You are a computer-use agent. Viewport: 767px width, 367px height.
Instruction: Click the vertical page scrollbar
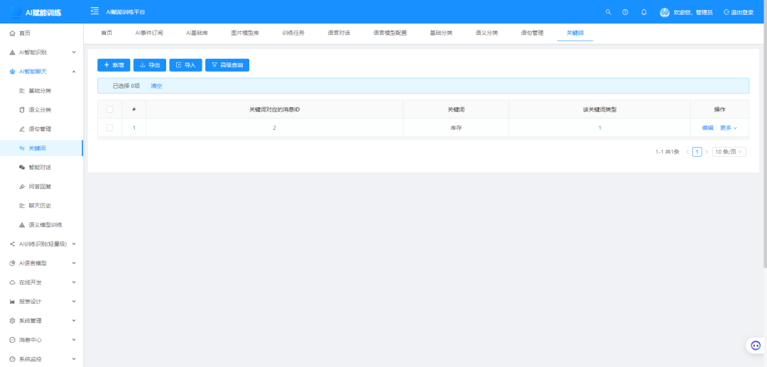pyautogui.click(x=764, y=142)
